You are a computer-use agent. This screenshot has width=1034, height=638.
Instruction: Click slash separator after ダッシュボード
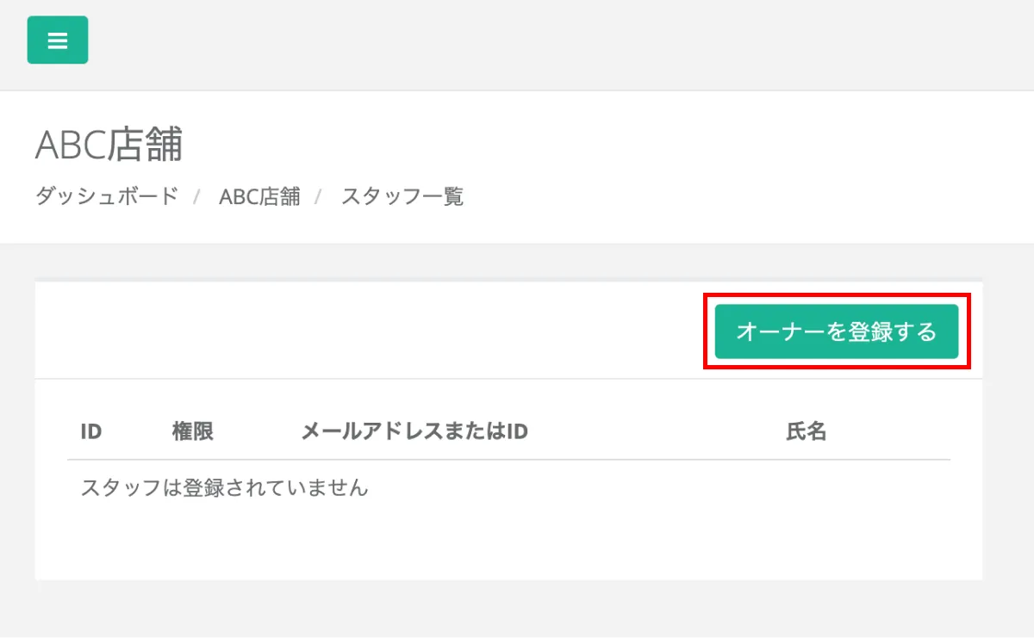click(196, 197)
